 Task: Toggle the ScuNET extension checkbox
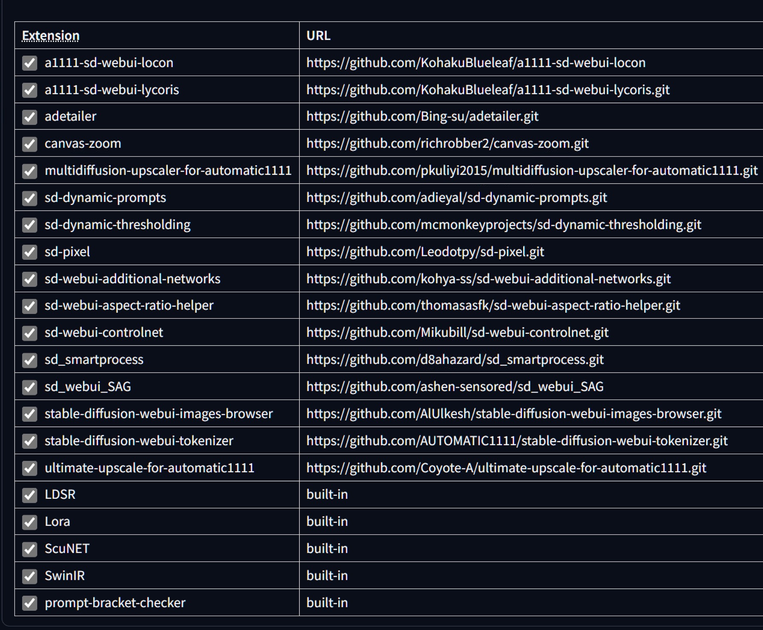coord(29,549)
